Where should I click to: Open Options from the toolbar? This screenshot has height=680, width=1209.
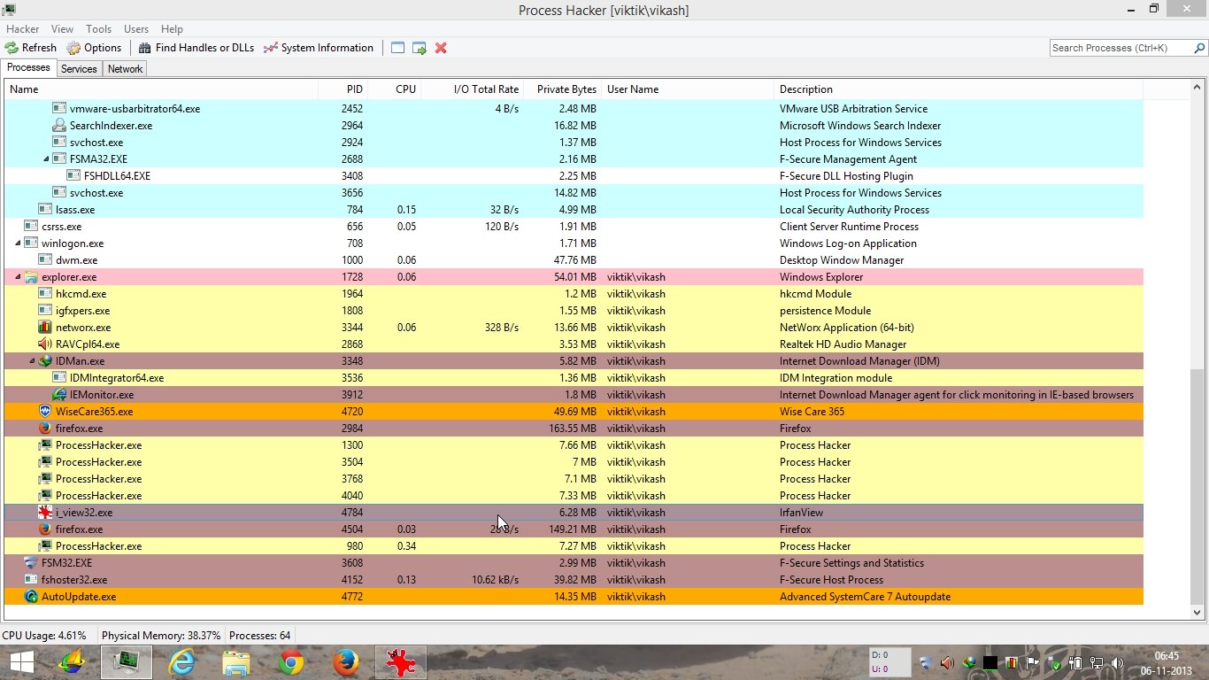95,48
